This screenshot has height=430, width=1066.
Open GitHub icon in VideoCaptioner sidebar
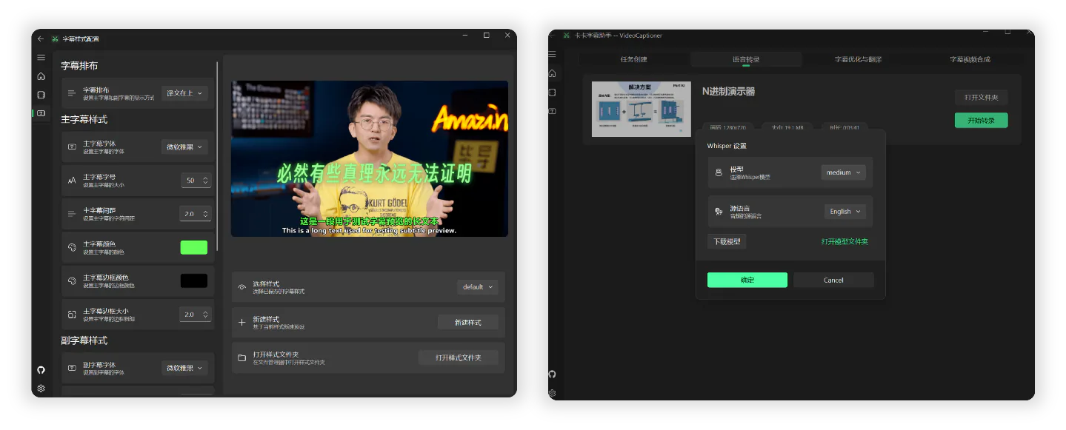[552, 374]
